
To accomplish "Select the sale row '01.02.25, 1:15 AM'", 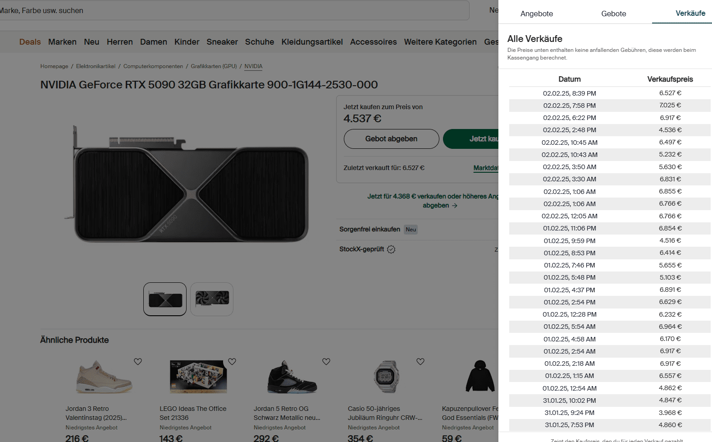I will coord(610,376).
